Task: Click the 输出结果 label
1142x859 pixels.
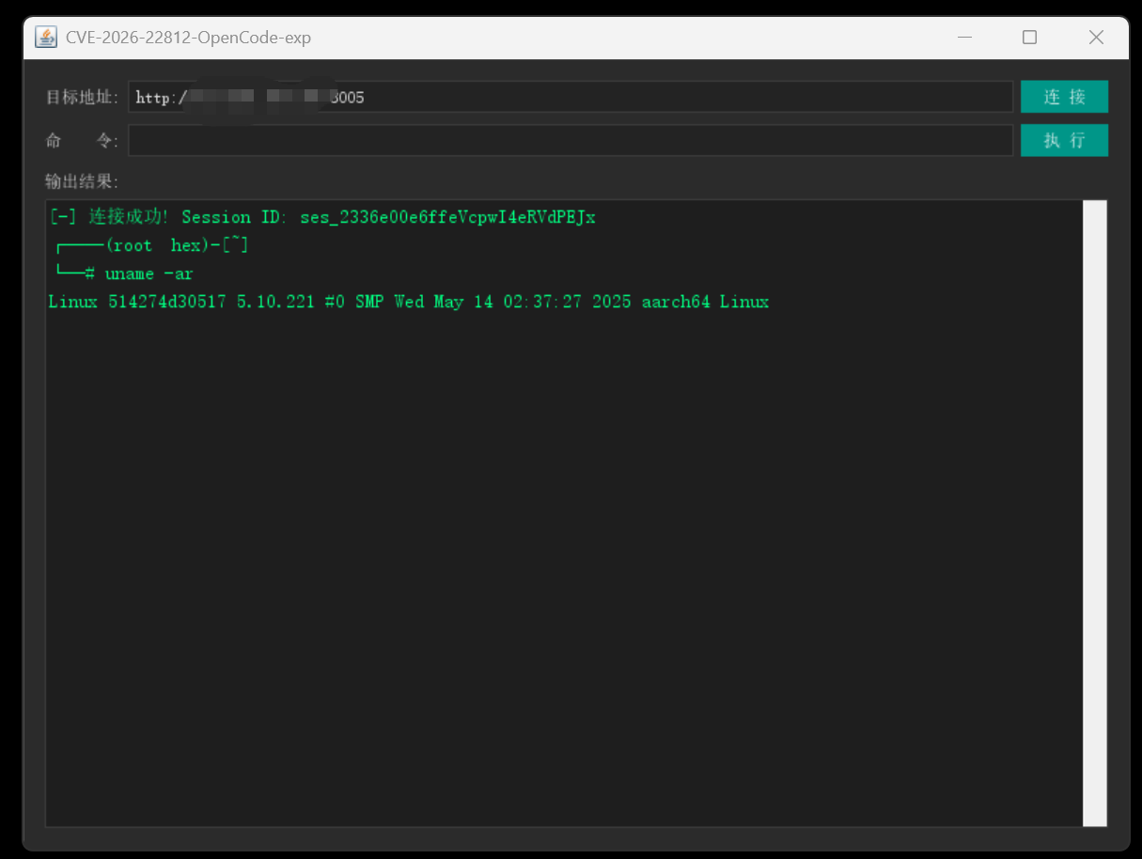Action: [82, 181]
